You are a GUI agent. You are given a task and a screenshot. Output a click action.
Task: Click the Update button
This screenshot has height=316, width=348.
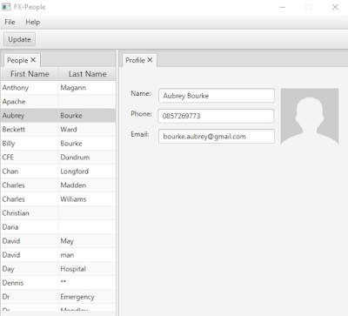click(19, 39)
